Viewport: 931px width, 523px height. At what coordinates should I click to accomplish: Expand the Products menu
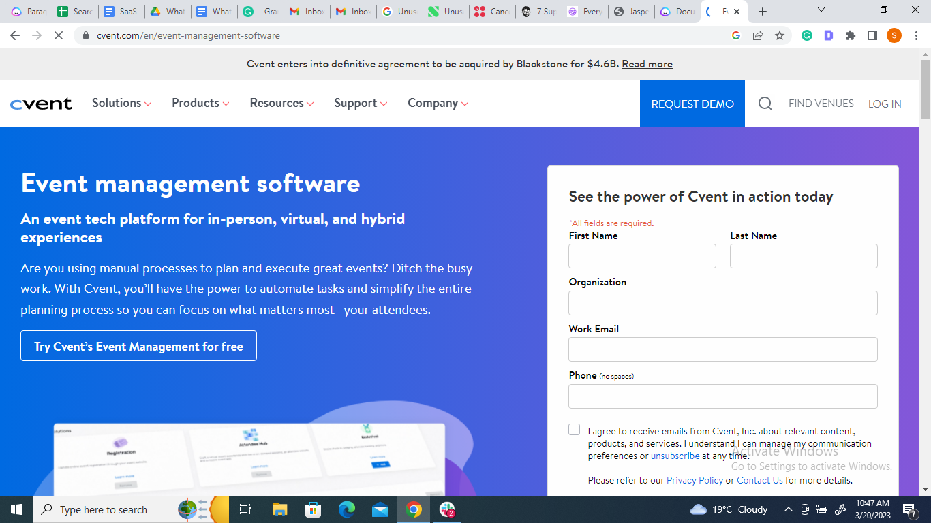coord(200,103)
